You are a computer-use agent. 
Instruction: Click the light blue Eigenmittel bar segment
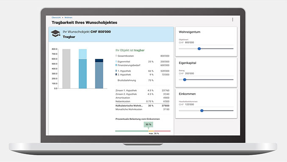tap(83, 54)
